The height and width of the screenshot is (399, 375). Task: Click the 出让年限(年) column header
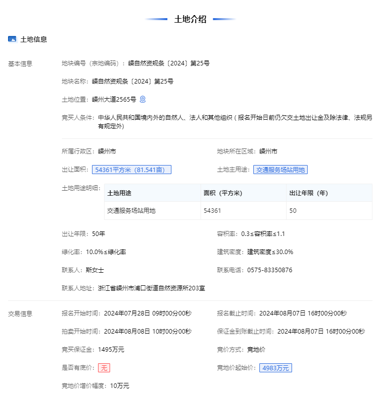[309, 193]
